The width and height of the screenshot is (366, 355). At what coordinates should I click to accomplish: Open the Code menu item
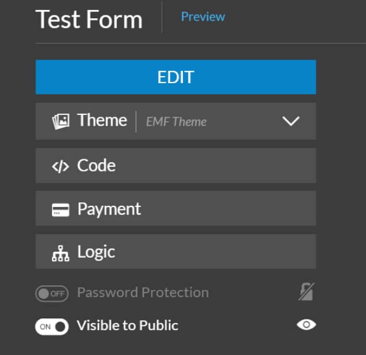point(176,166)
